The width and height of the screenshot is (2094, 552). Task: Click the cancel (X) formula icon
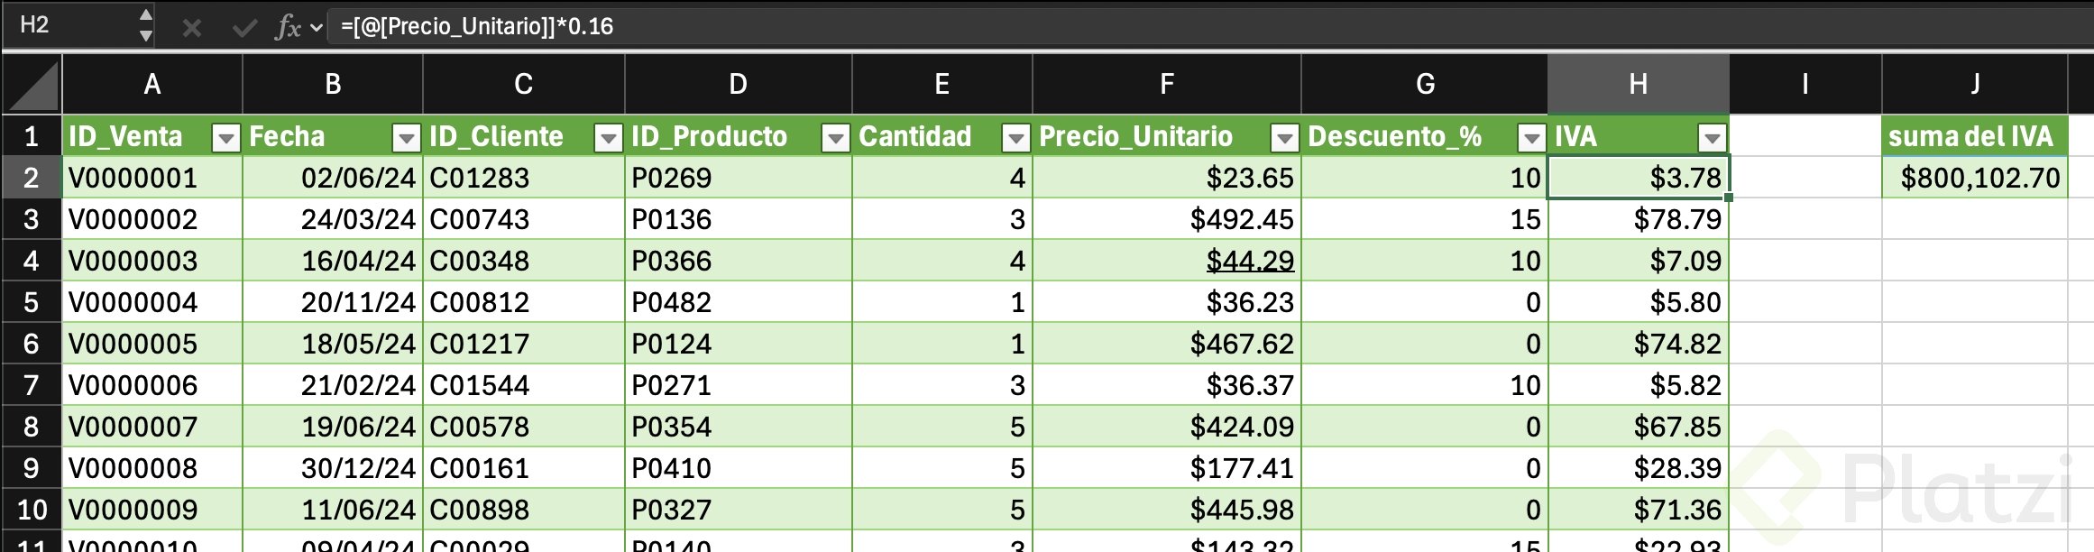pos(191,27)
